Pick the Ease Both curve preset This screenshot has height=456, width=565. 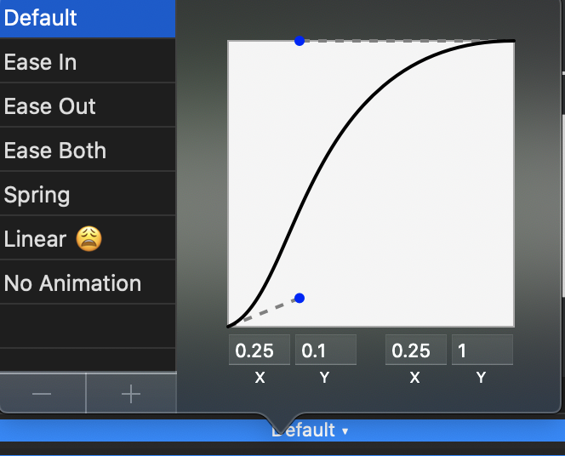[88, 150]
